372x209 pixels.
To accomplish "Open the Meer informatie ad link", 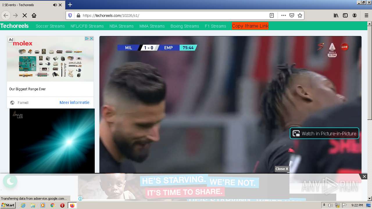I will coord(74,102).
